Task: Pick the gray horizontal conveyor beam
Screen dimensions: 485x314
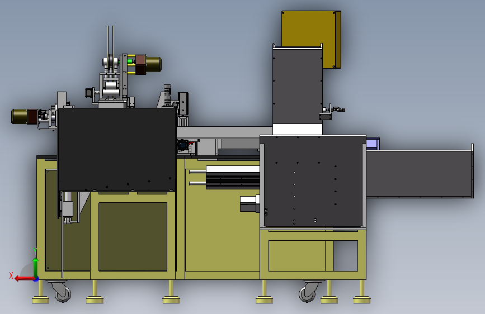Action: [224, 132]
